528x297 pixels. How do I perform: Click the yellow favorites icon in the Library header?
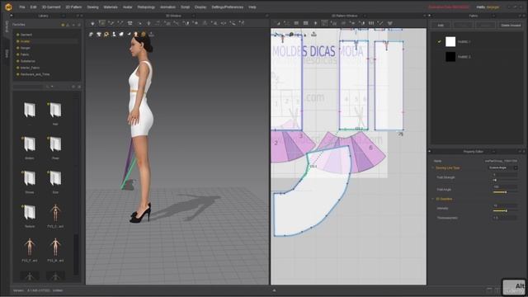coord(63,25)
